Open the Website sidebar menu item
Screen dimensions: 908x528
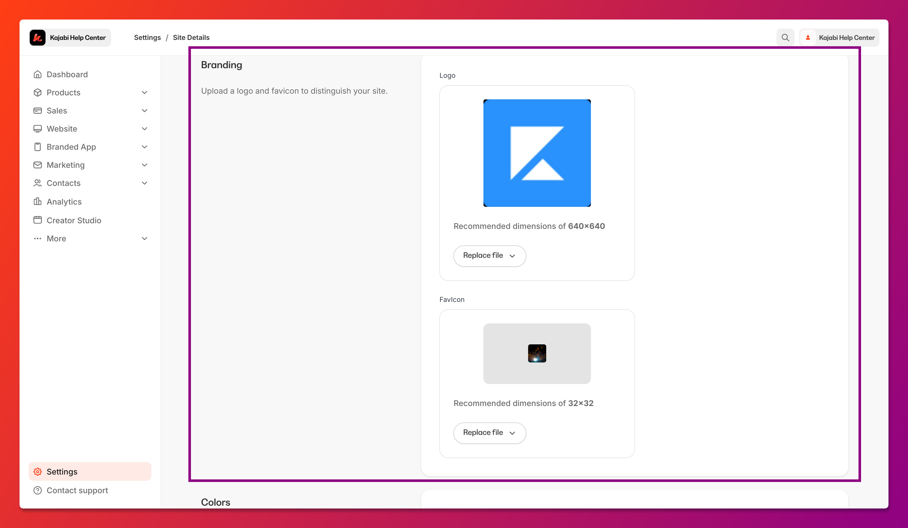[x=62, y=129]
